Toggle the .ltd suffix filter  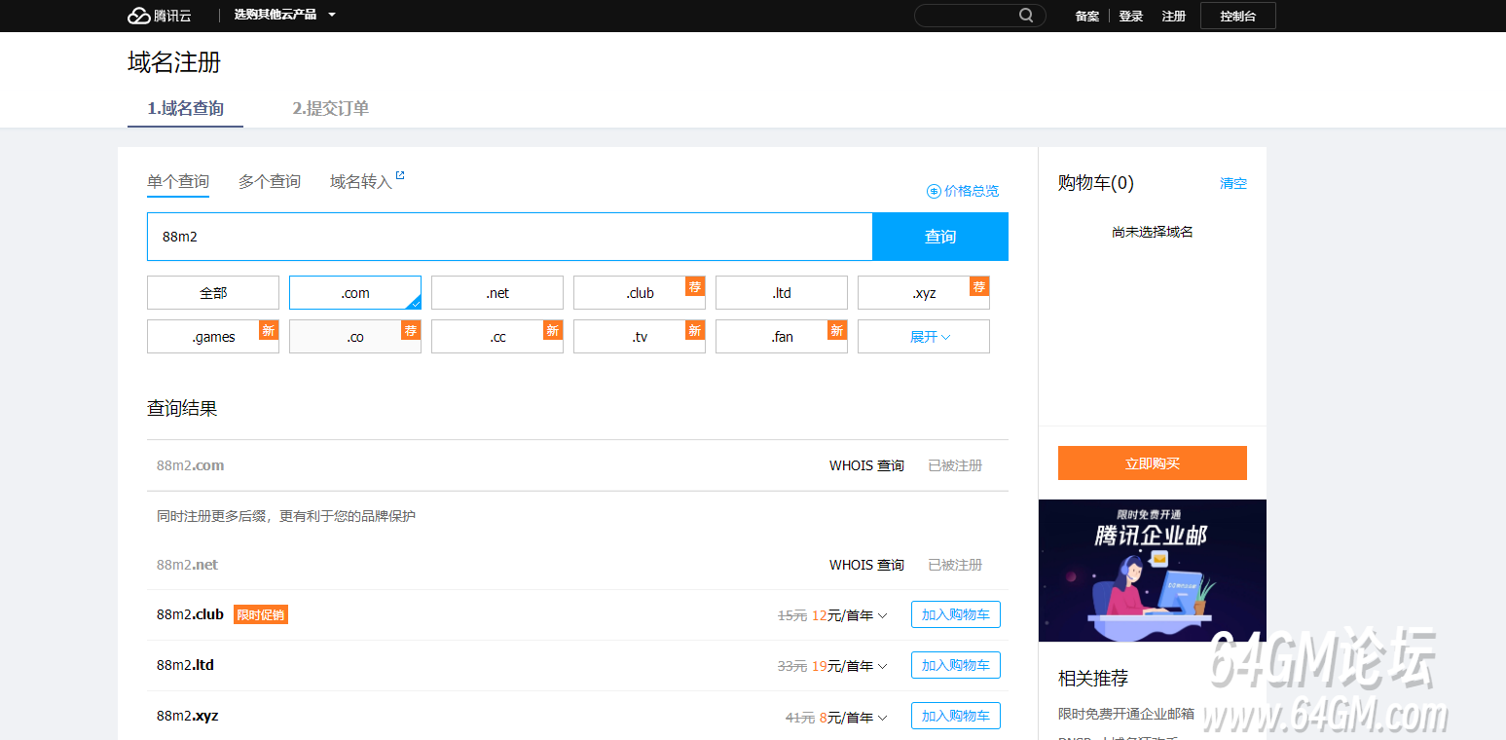pyautogui.click(x=782, y=293)
